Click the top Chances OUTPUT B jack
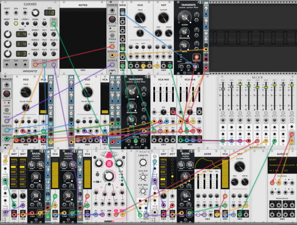The height and width of the screenshot is (225, 297). tap(112, 64)
